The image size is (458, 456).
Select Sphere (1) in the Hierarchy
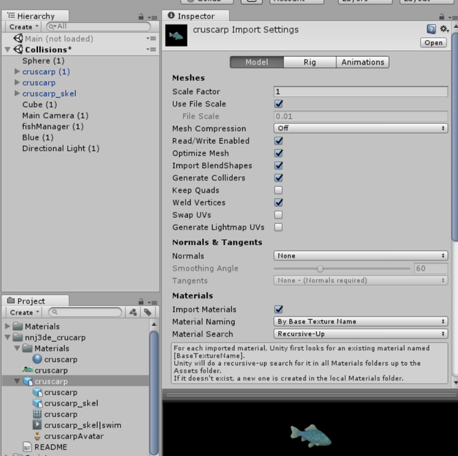click(43, 60)
